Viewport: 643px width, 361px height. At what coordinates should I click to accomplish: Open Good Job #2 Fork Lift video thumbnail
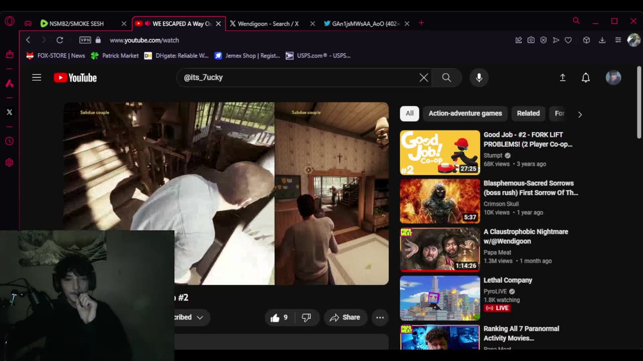click(x=440, y=152)
